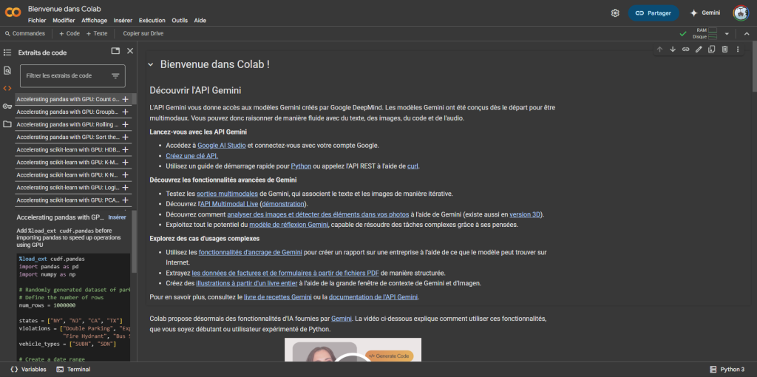Click the notebook title 'Bienvenue dans Colab'
The width and height of the screenshot is (757, 377).
(64, 9)
